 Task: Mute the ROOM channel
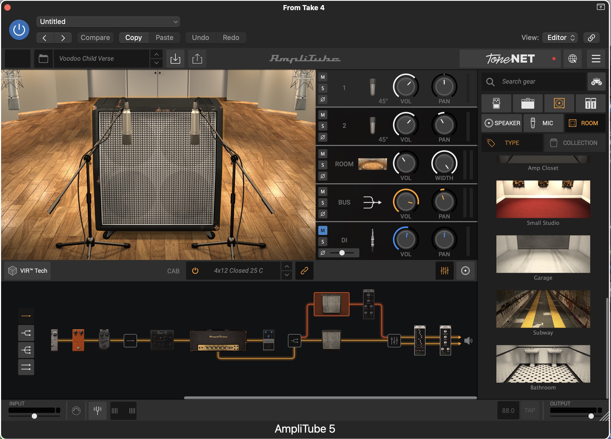pos(323,154)
